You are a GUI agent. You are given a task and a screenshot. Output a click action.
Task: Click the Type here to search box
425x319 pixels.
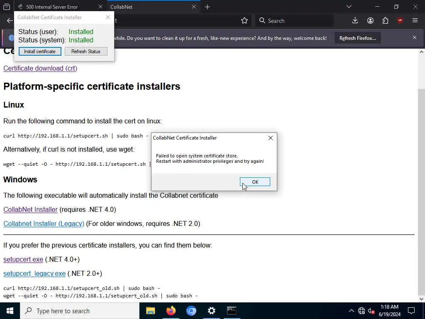click(80, 311)
